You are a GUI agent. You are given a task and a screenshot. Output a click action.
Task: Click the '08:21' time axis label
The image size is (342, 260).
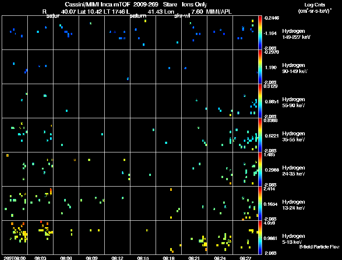[194, 258]
